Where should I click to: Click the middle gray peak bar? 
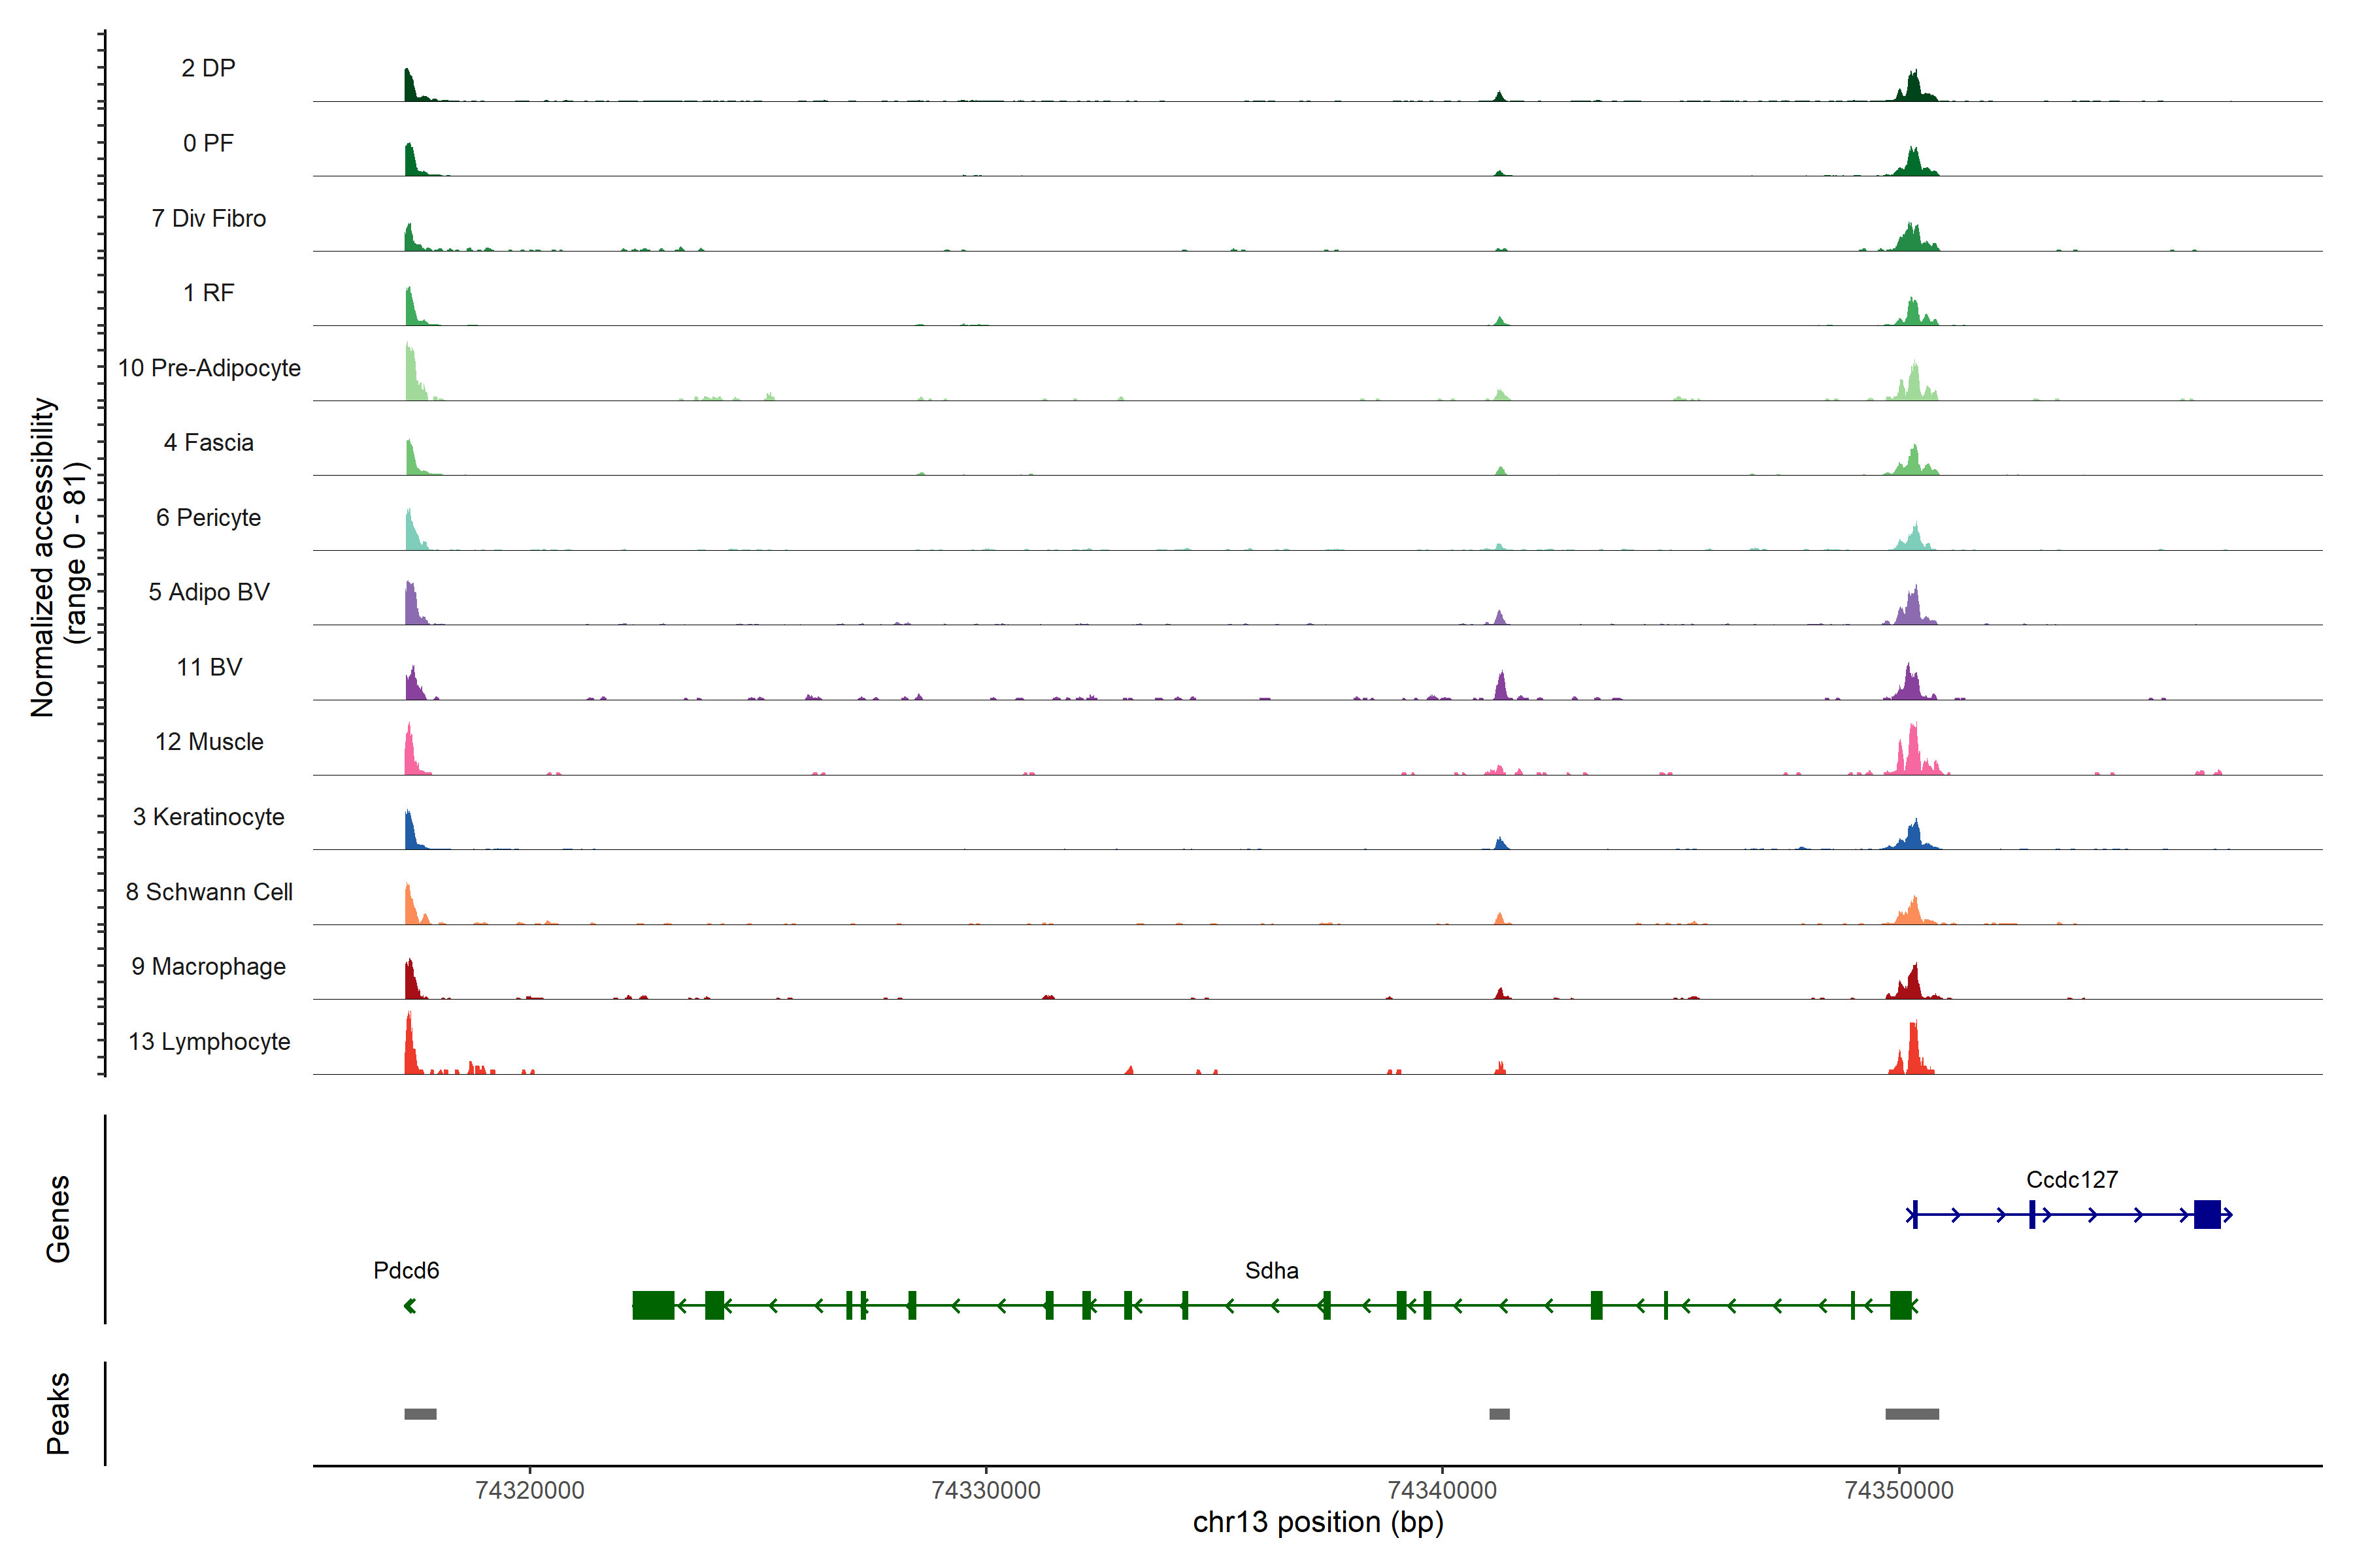(1499, 1414)
